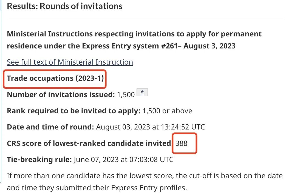The height and width of the screenshot is (196, 289).
Task: Click the Rank required to be invited label
Action: pyautogui.click(x=73, y=111)
